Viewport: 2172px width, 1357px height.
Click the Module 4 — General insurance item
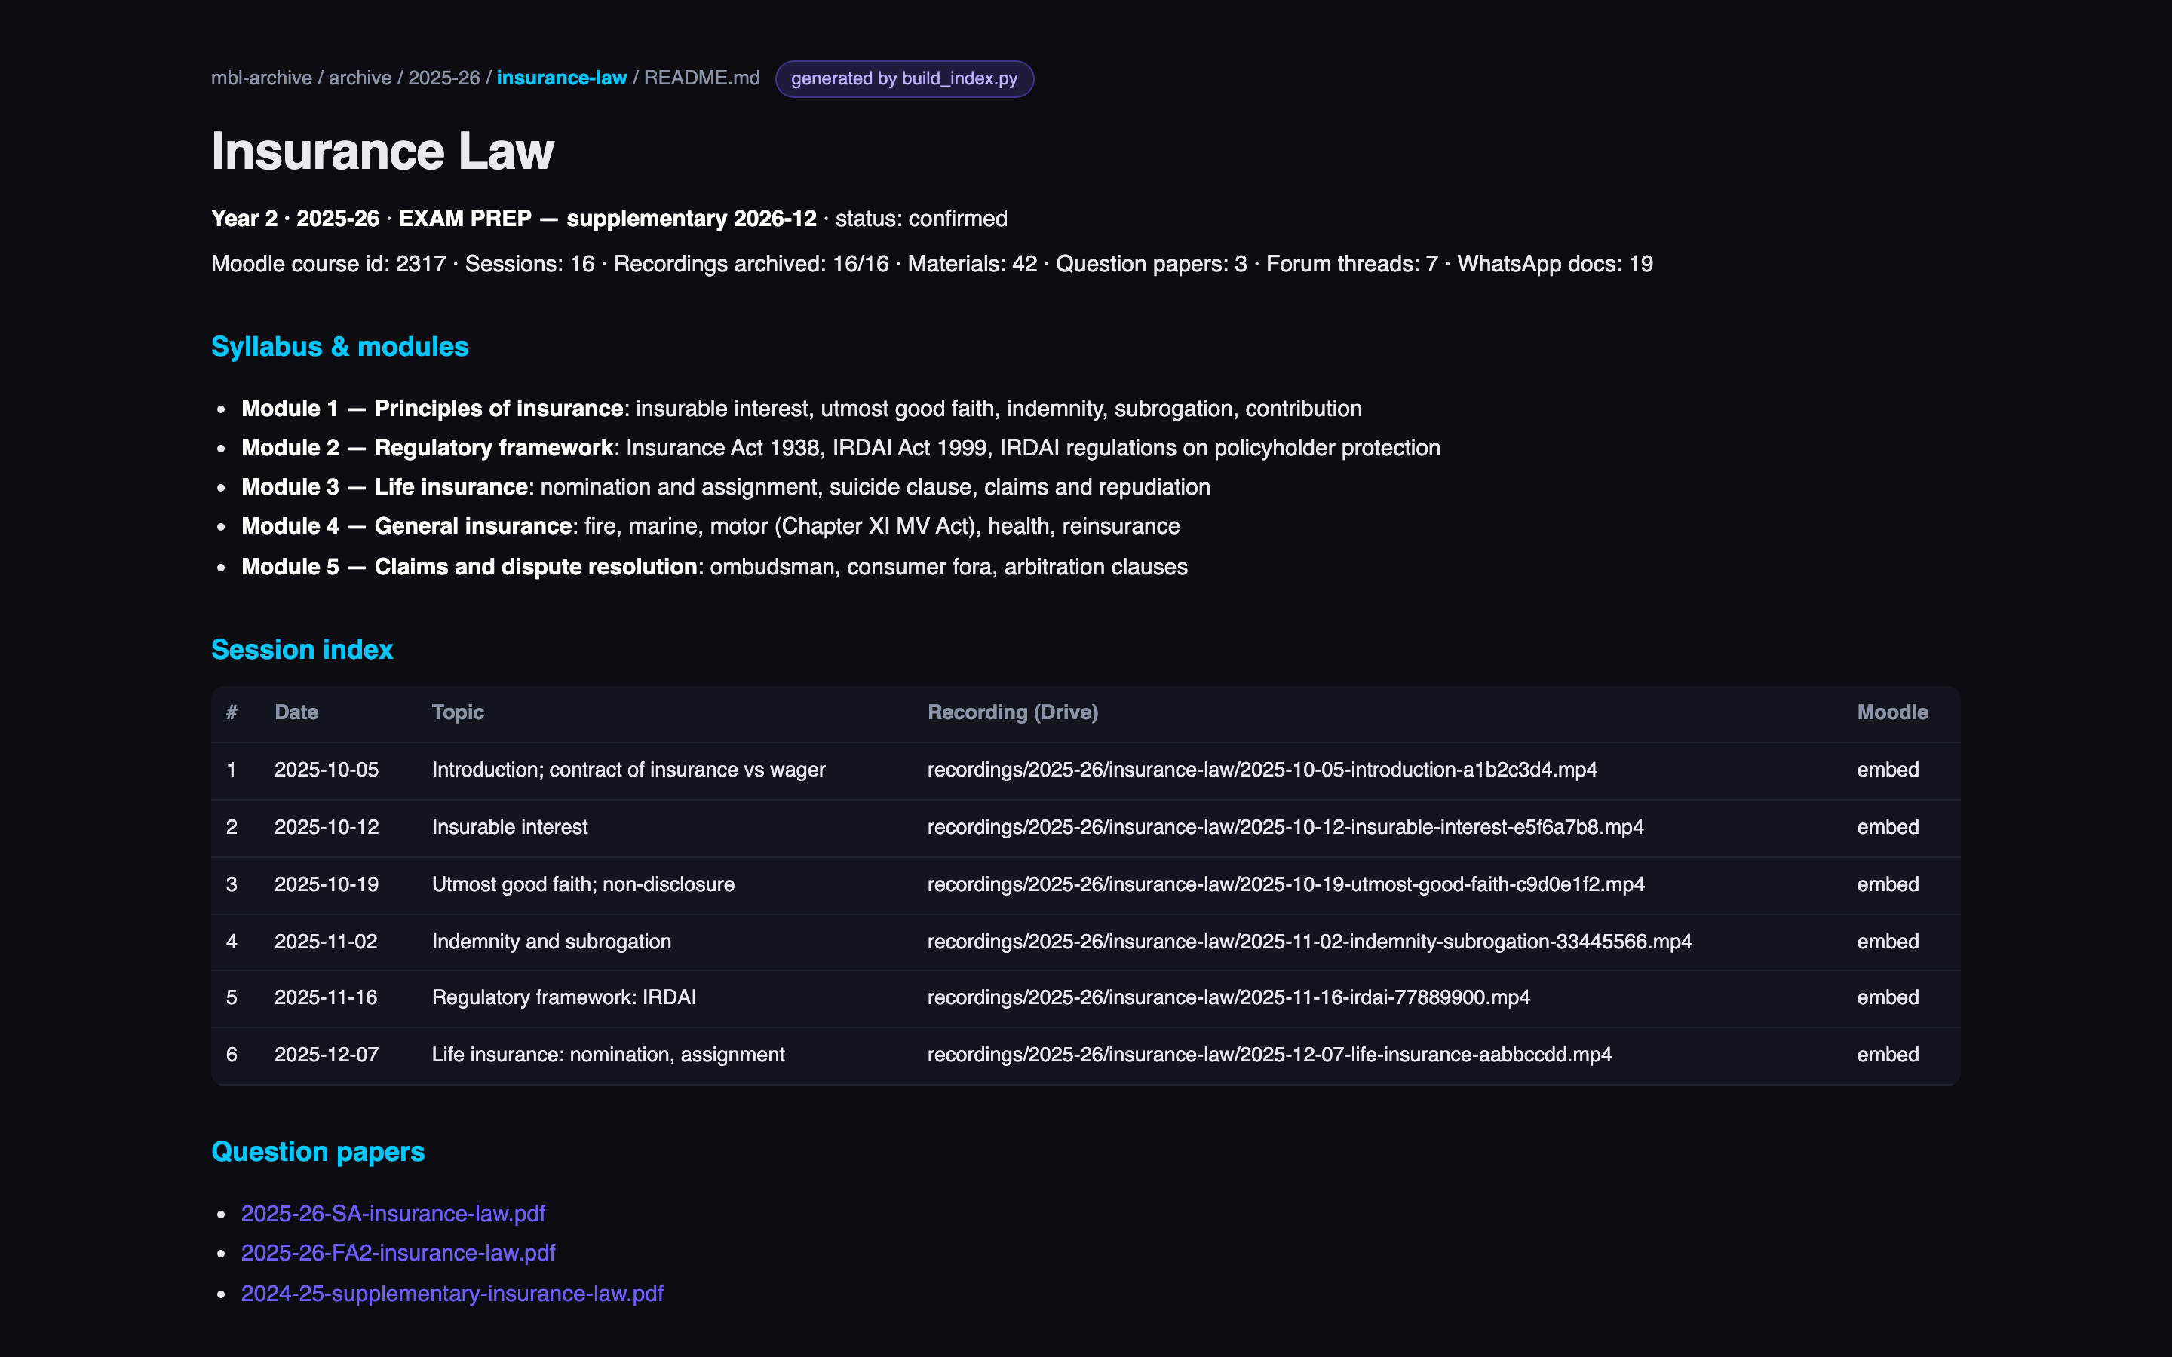pos(711,527)
